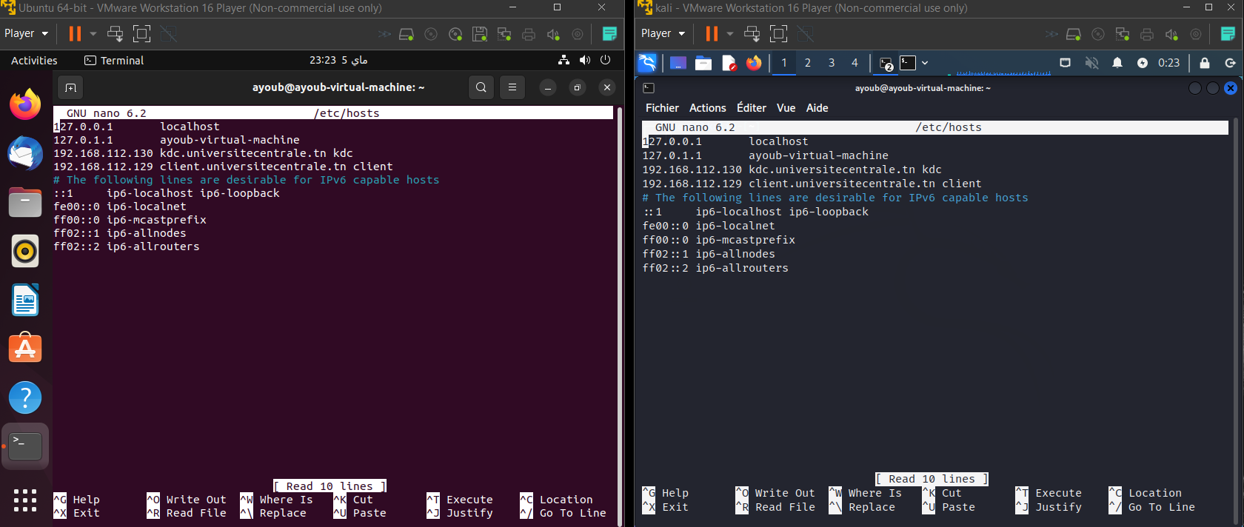Open text editor icon in Kali panel
Screen dimensions: 1244x527
click(x=729, y=63)
